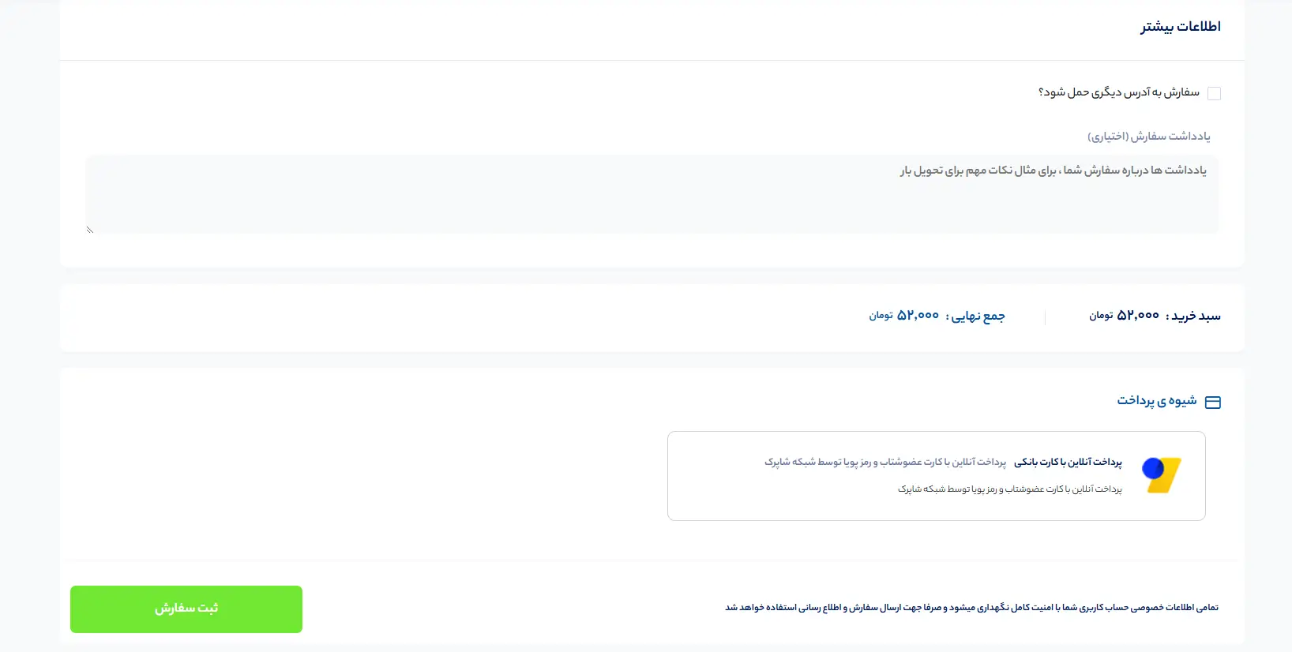Screen dimensions: 1292x652
Task: Click the شیوه ی پرداخت heading text
Action: coord(1157,401)
